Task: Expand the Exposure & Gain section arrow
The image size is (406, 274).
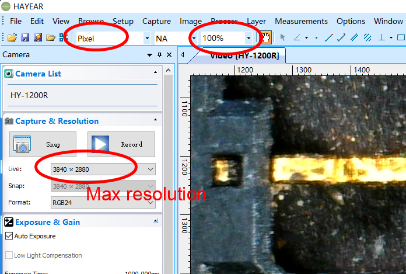Action: click(x=155, y=221)
